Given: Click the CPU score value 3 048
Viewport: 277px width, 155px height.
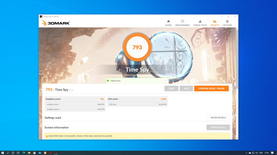Looking at the screenshot, I should pos(163,99).
